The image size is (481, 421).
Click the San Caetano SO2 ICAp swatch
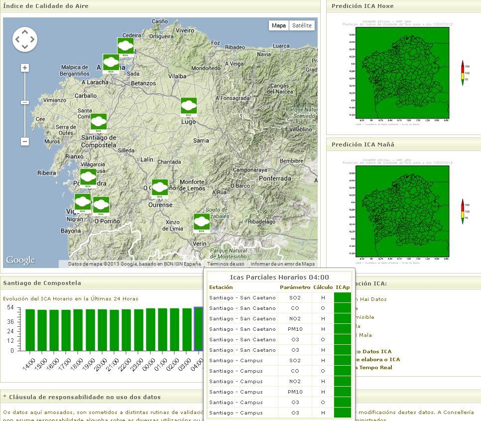tap(343, 297)
